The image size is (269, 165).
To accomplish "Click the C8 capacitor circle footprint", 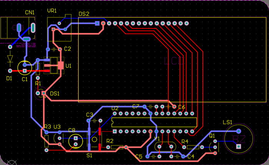I will click(x=76, y=141).
